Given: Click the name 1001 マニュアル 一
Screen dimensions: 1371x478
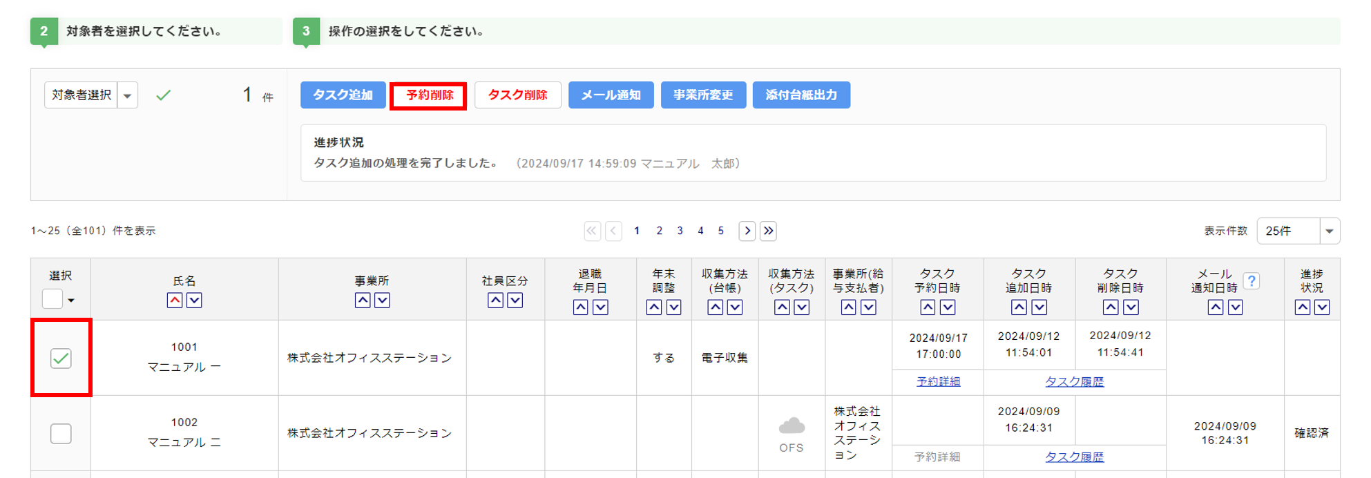Looking at the screenshot, I should coord(184,357).
